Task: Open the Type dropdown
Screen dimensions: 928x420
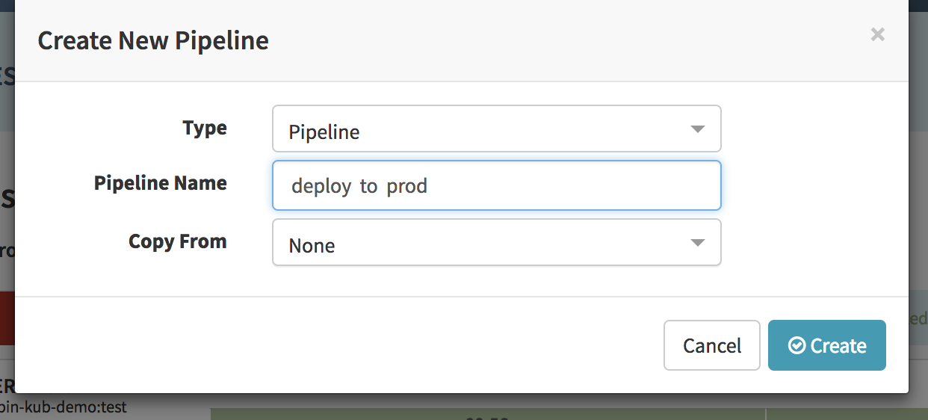Action: (497, 129)
